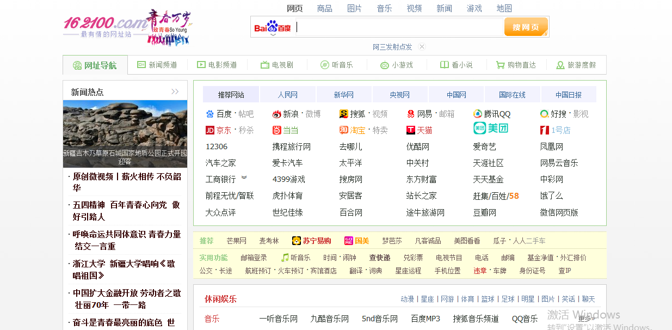Viewport: 672px width, 330px height.
Task: Click the double-arrow expander beside 新闻热点
Action: [175, 91]
